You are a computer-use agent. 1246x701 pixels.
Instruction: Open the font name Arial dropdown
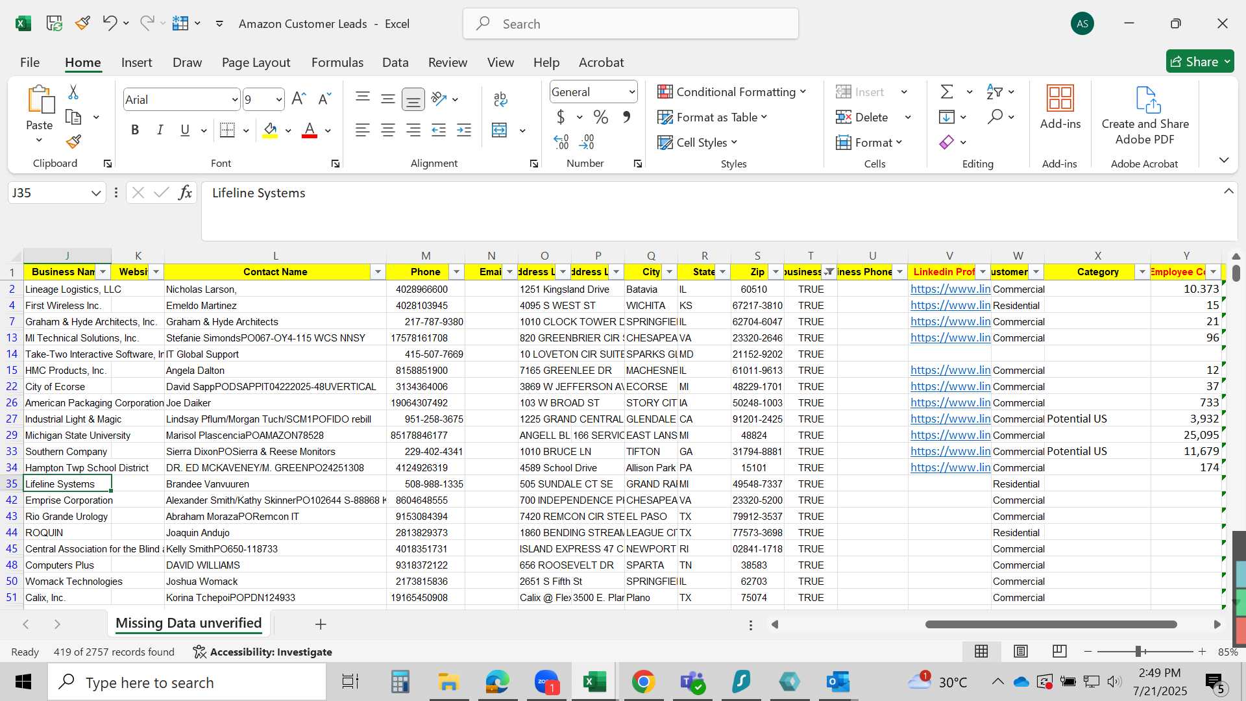pos(235,99)
